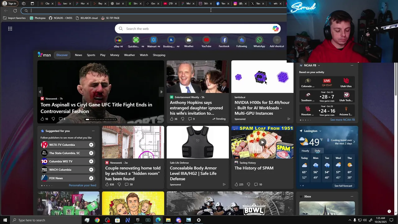The image size is (398, 224).
Task: Open Microsoft Store from the taskbar
Action: [118, 220]
